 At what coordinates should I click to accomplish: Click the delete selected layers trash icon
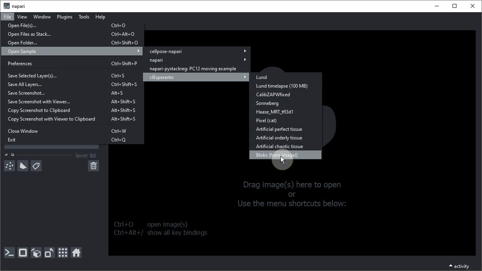93,166
